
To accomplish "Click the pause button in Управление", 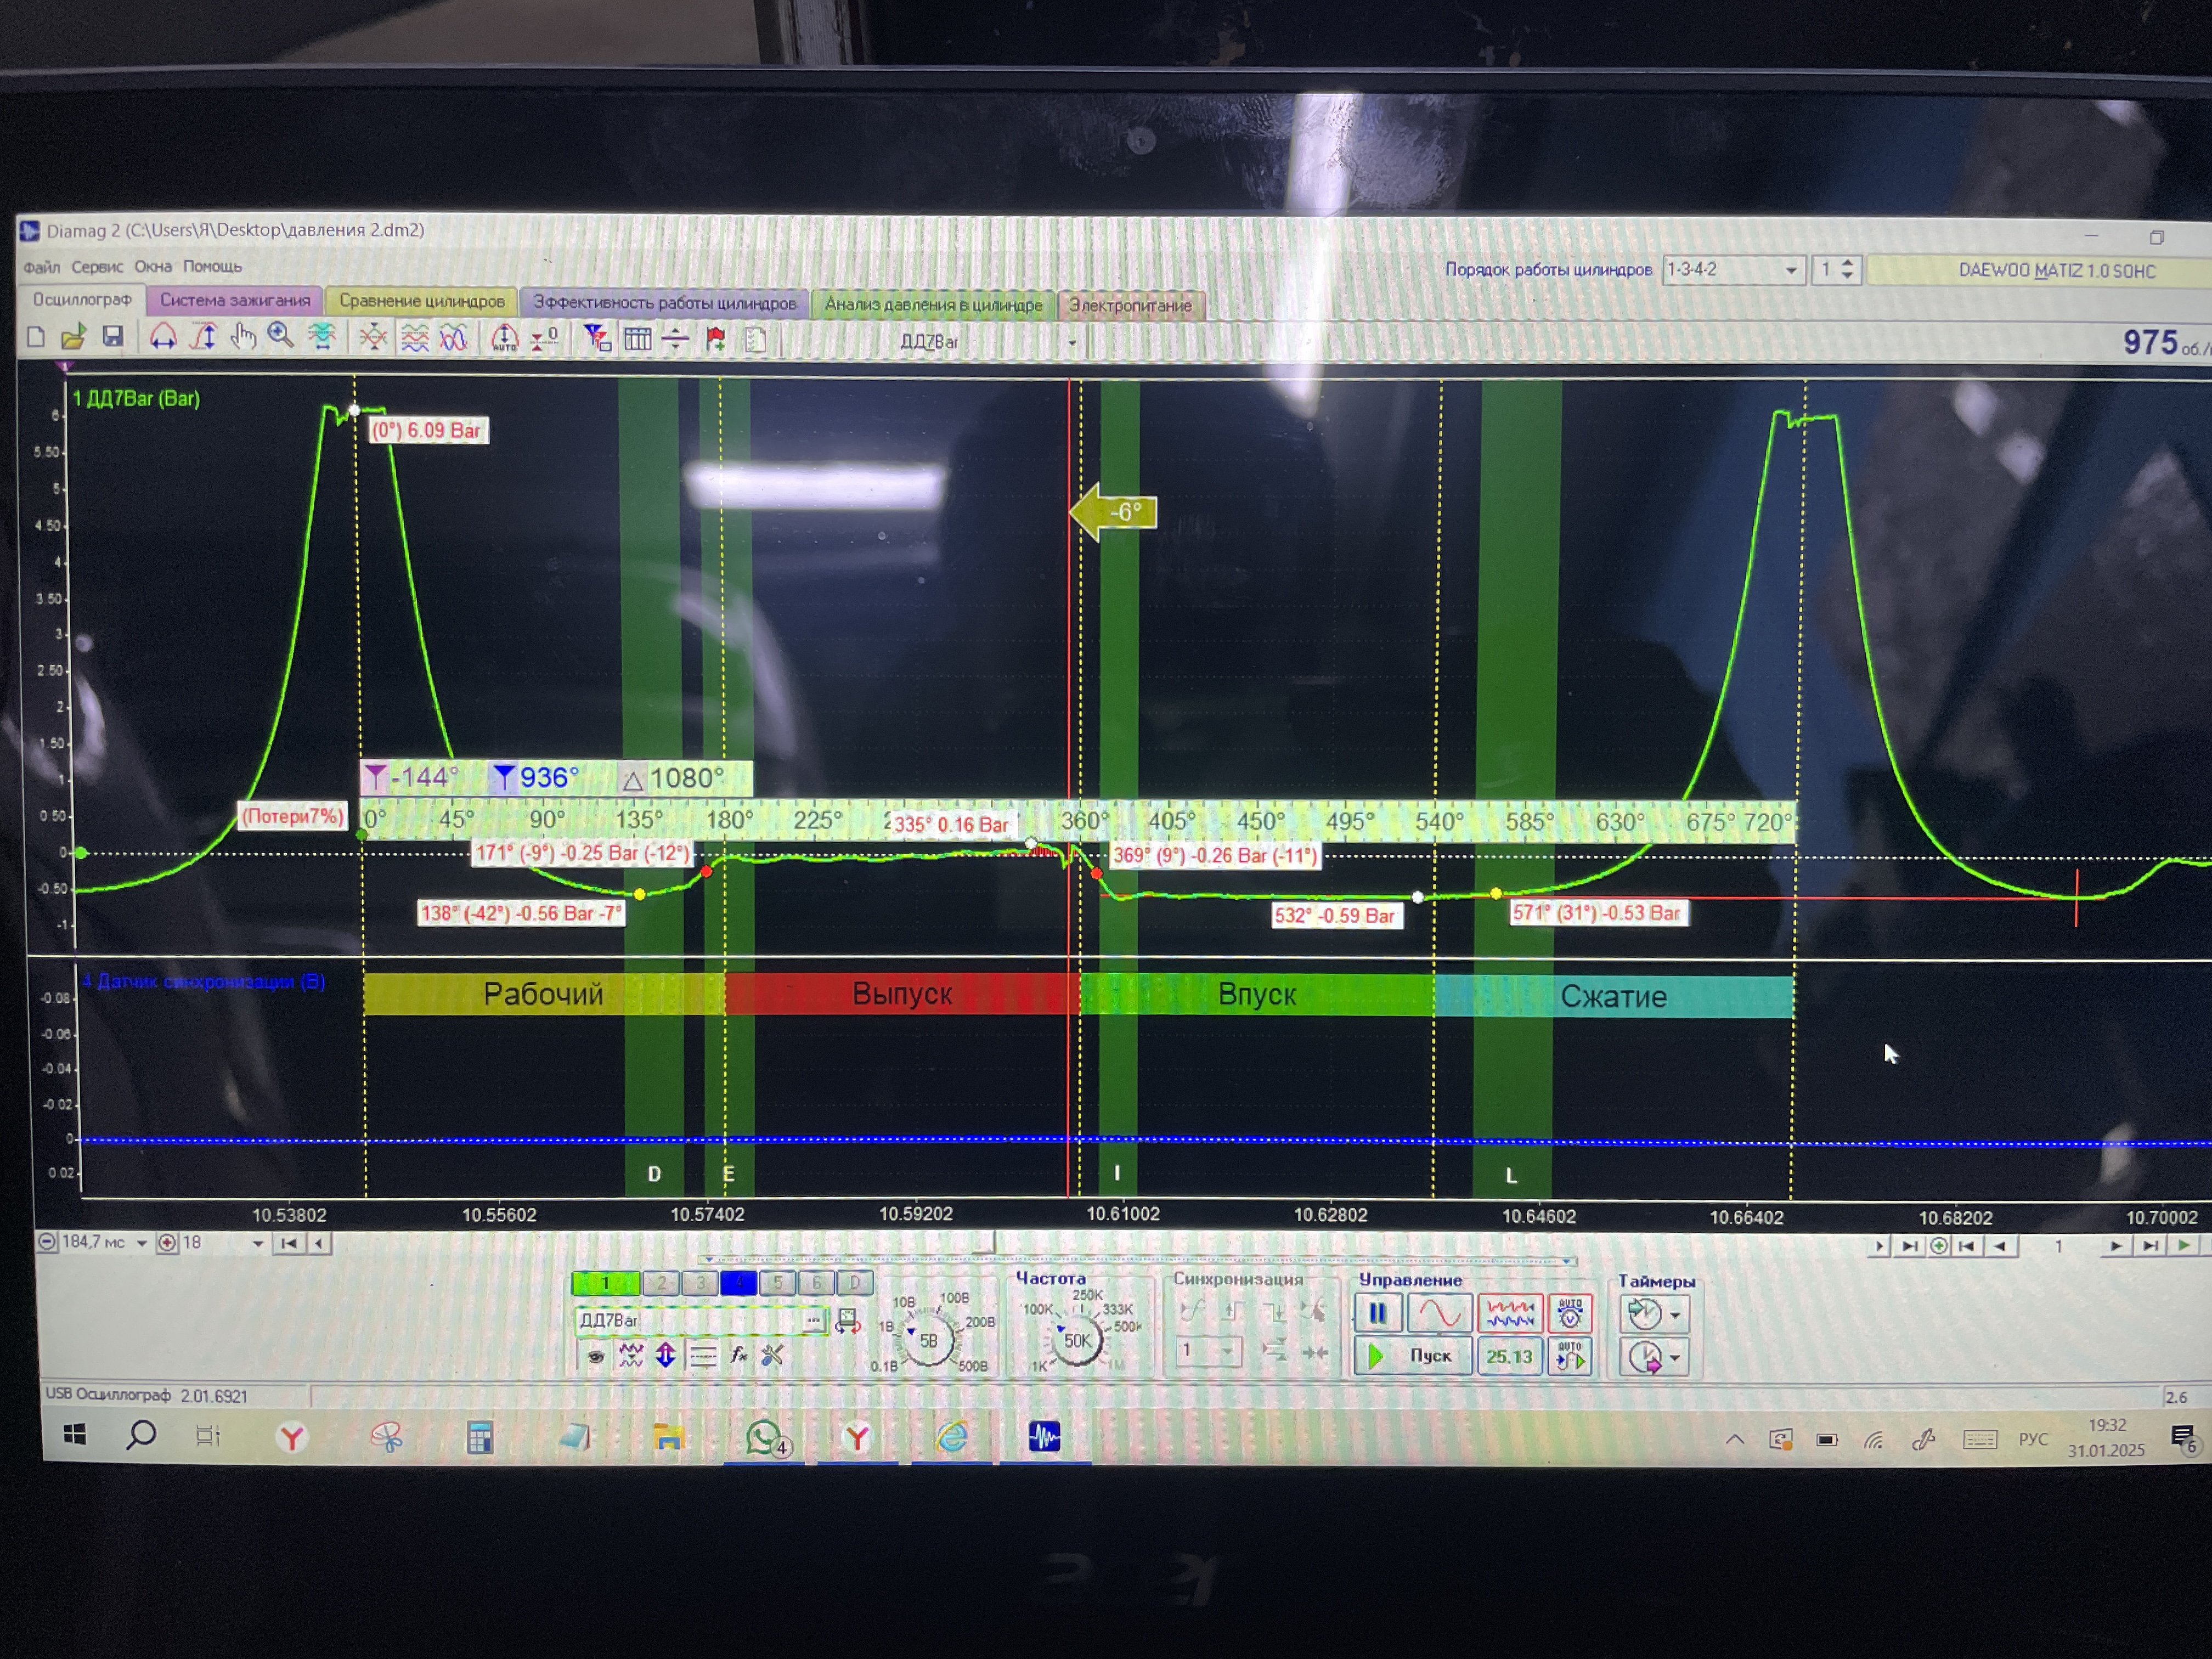I will coord(1377,1313).
